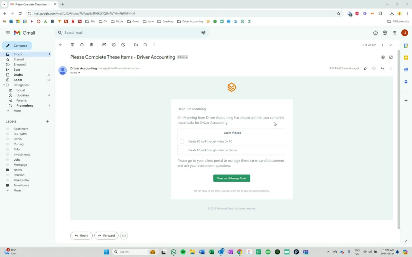
Task: Open Excel from taskbar
Action: tap(211, 252)
